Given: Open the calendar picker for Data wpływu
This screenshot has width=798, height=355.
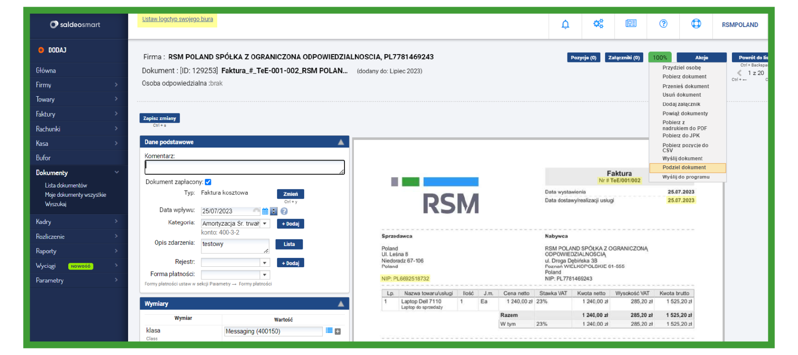Looking at the screenshot, I should [x=265, y=211].
